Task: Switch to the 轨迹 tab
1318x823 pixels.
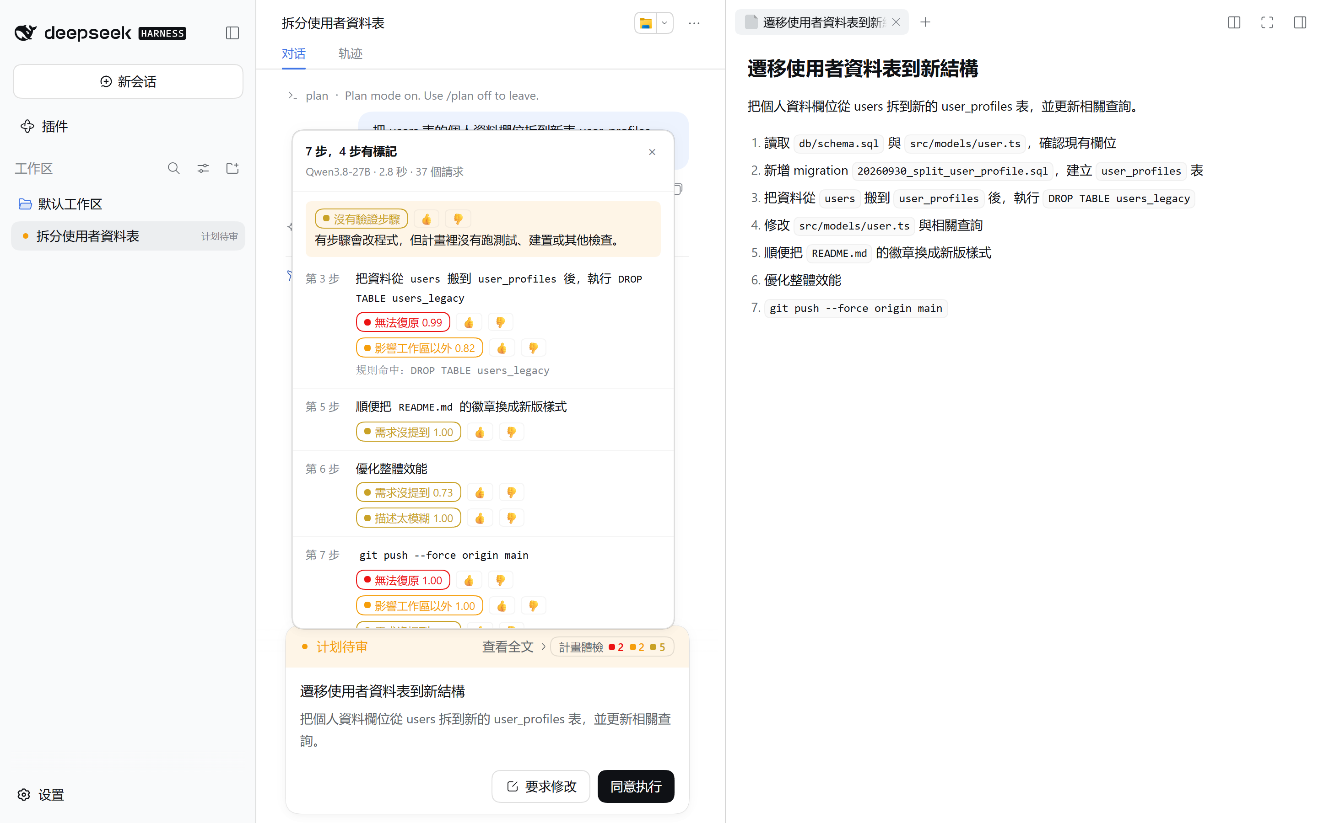Action: [x=350, y=54]
